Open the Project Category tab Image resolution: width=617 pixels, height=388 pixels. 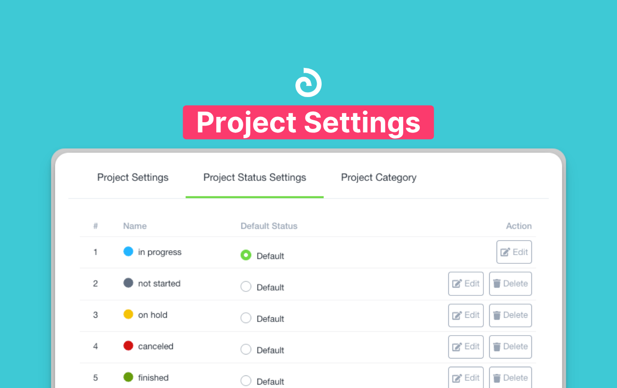pos(378,178)
